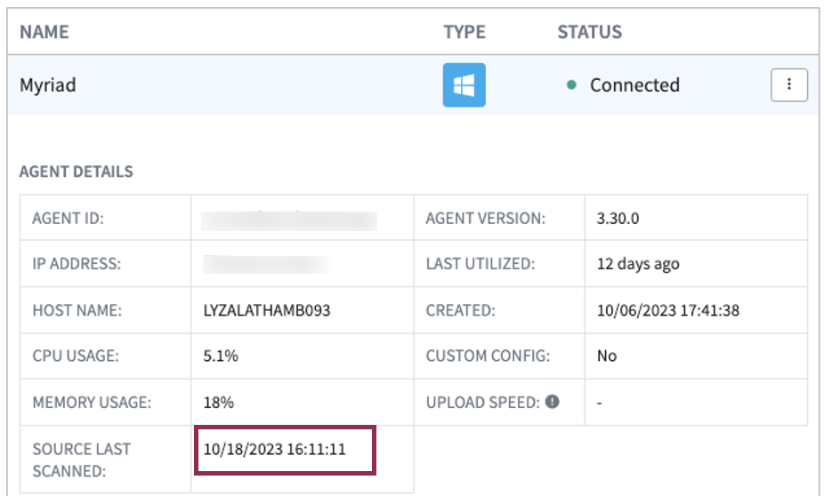Select the Myriad agent name
Image resolution: width=824 pixels, height=496 pixels.
tap(47, 85)
